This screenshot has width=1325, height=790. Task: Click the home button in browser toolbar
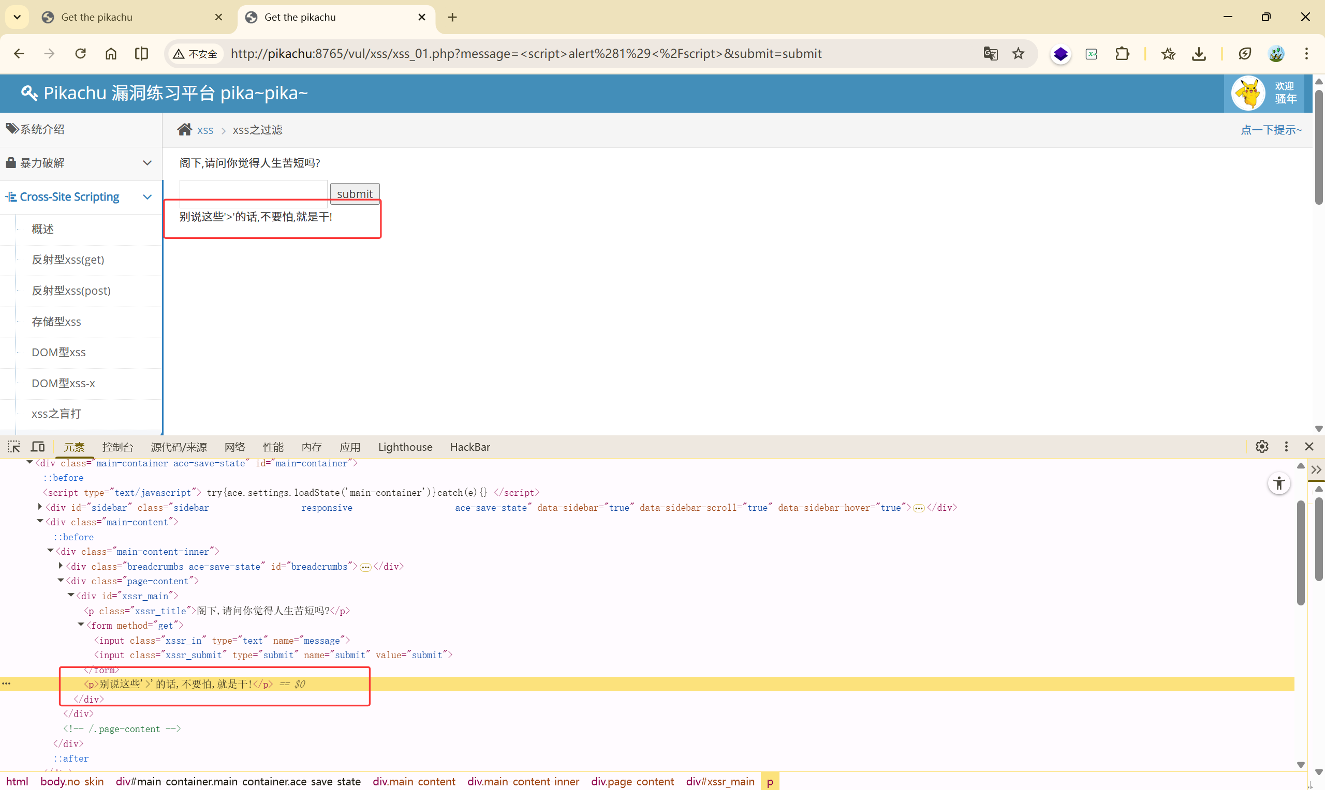(x=111, y=54)
